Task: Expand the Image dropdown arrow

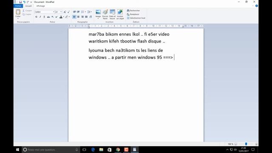Action: click(98, 18)
